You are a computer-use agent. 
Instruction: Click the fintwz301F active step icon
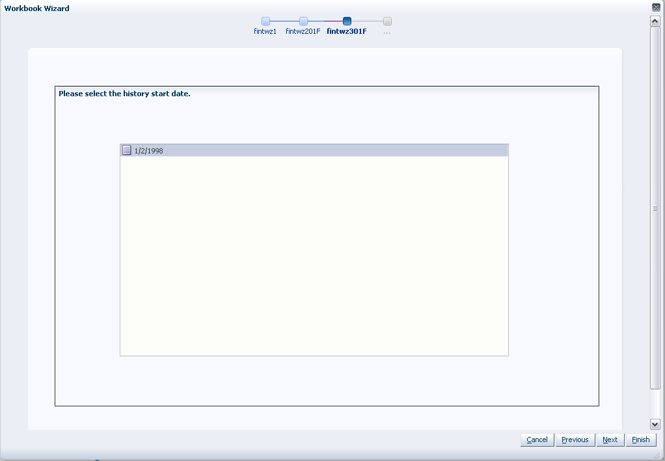point(347,21)
